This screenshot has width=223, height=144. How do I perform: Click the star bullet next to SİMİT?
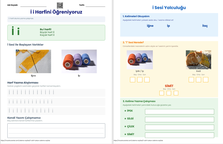[x=125, y=134]
